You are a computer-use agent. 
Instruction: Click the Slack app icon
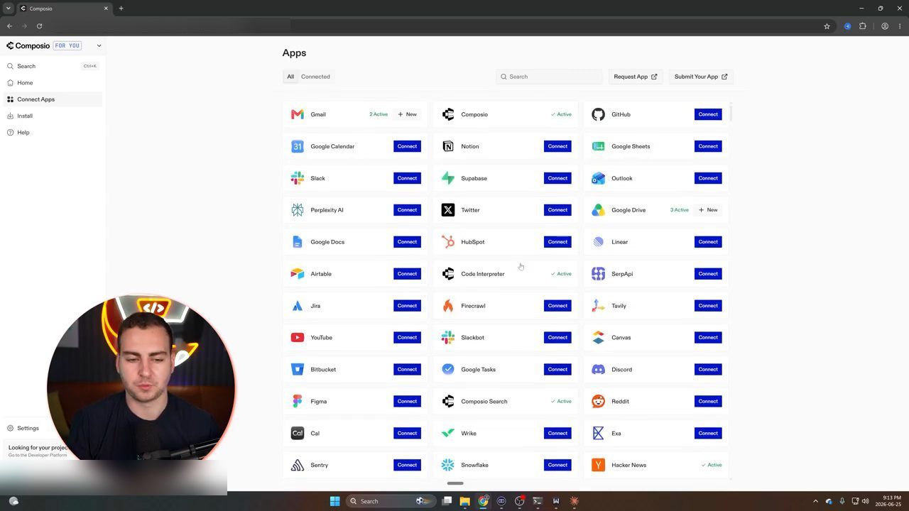[298, 178]
